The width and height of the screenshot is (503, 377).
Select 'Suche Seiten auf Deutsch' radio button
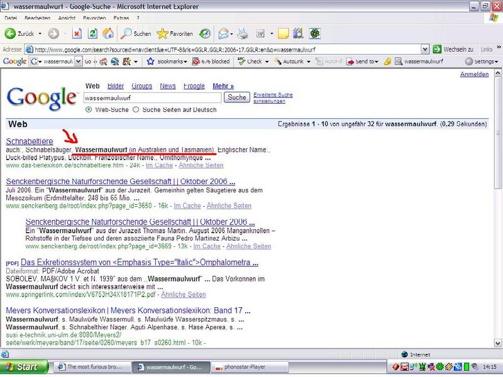coord(136,109)
